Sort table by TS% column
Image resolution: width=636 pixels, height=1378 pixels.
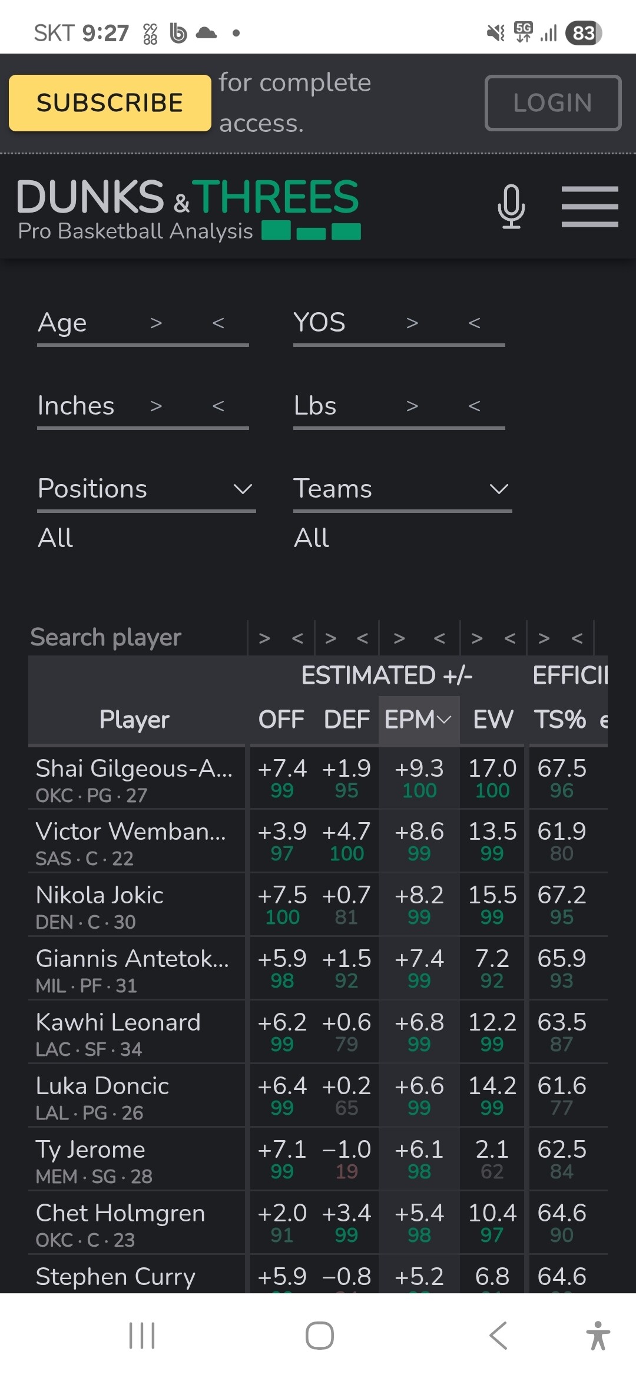(559, 719)
